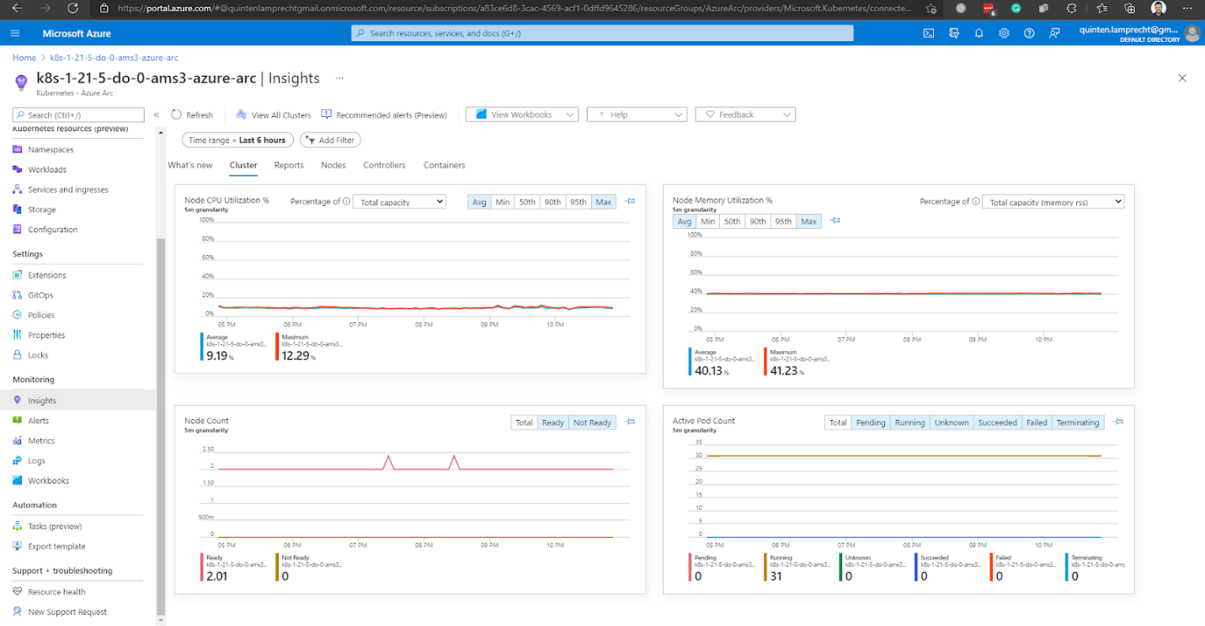Toggle Max on Node Memory chart
1205x626 pixels.
808,221
